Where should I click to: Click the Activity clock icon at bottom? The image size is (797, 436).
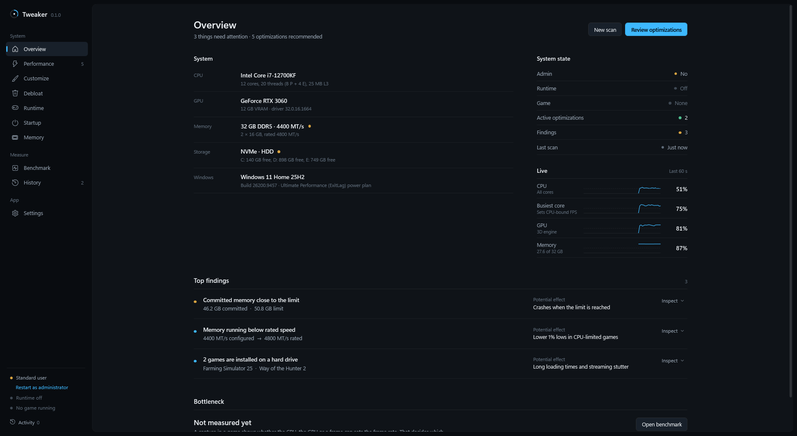point(13,422)
